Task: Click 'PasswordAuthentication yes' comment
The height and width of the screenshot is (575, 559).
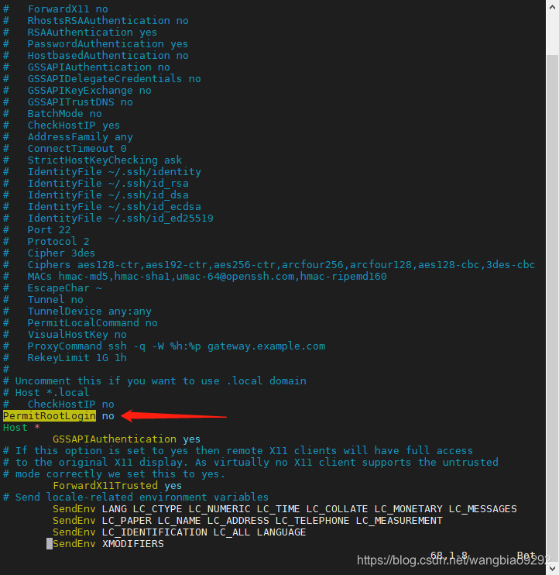Action: (x=95, y=43)
